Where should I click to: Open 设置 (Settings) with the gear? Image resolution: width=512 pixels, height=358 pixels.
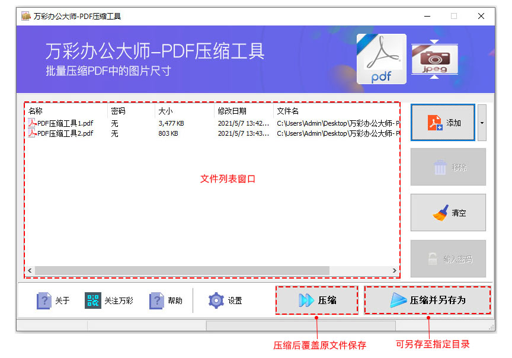click(225, 300)
